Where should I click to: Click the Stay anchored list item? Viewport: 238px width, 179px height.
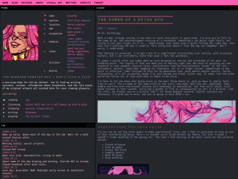pos(114,158)
